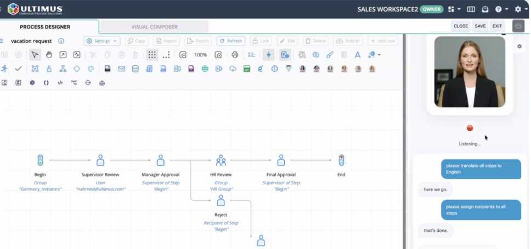Select the hand pan tool
The image size is (531, 249).
click(x=49, y=55)
